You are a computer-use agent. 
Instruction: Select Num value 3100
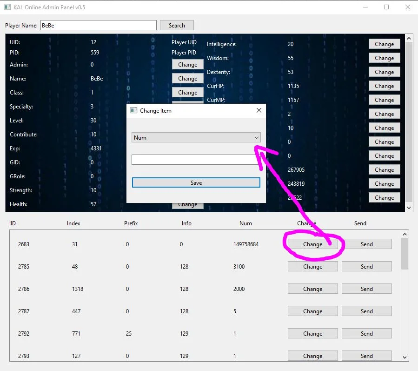tap(239, 266)
